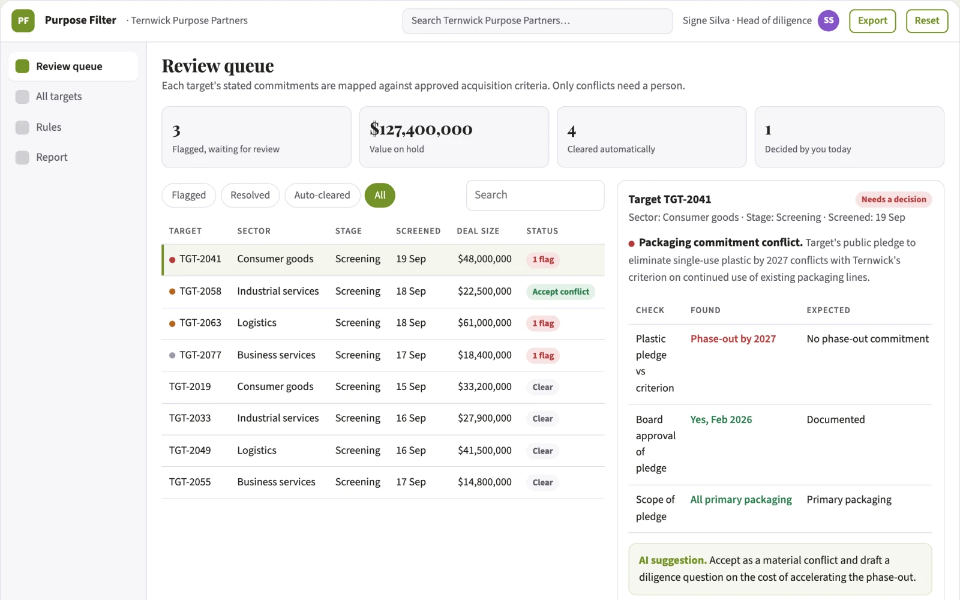Viewport: 960px width, 600px height.
Task: Sort by the STAGE column header
Action: pyautogui.click(x=349, y=231)
